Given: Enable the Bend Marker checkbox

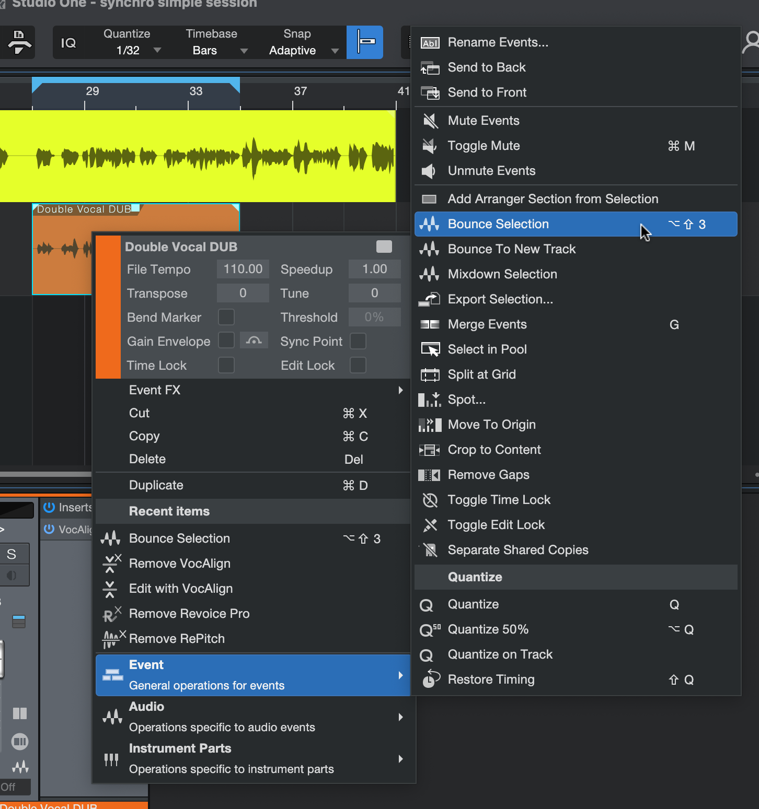Looking at the screenshot, I should pyautogui.click(x=226, y=317).
